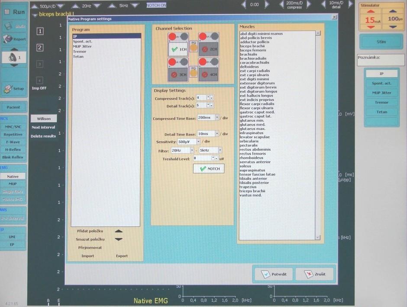
Task: Select trace 1 box in left column
Action: click(40, 32)
